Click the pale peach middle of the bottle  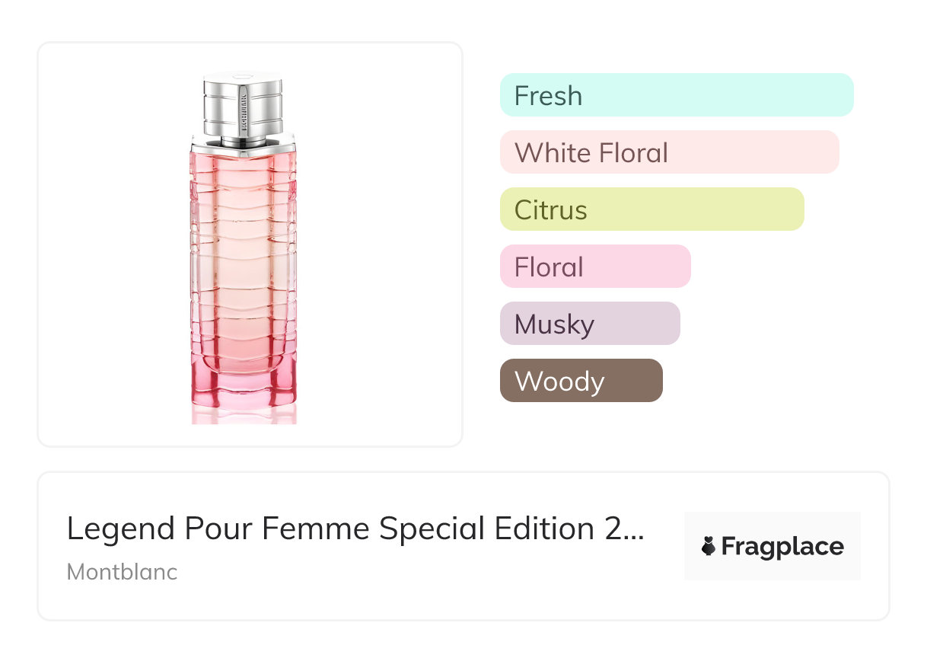[244, 259]
